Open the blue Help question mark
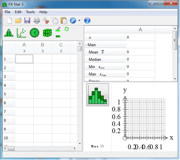This screenshot has height=160, width=180. [x=87, y=20]
